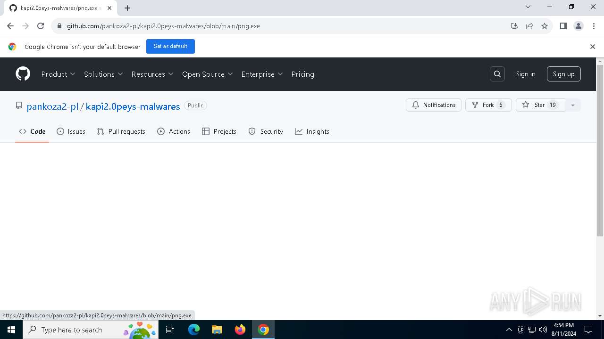Share this page using the share icon

pos(529,26)
